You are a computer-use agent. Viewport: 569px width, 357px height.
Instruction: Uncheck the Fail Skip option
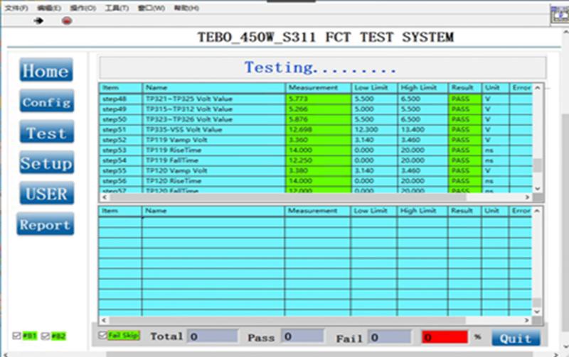[x=104, y=335]
